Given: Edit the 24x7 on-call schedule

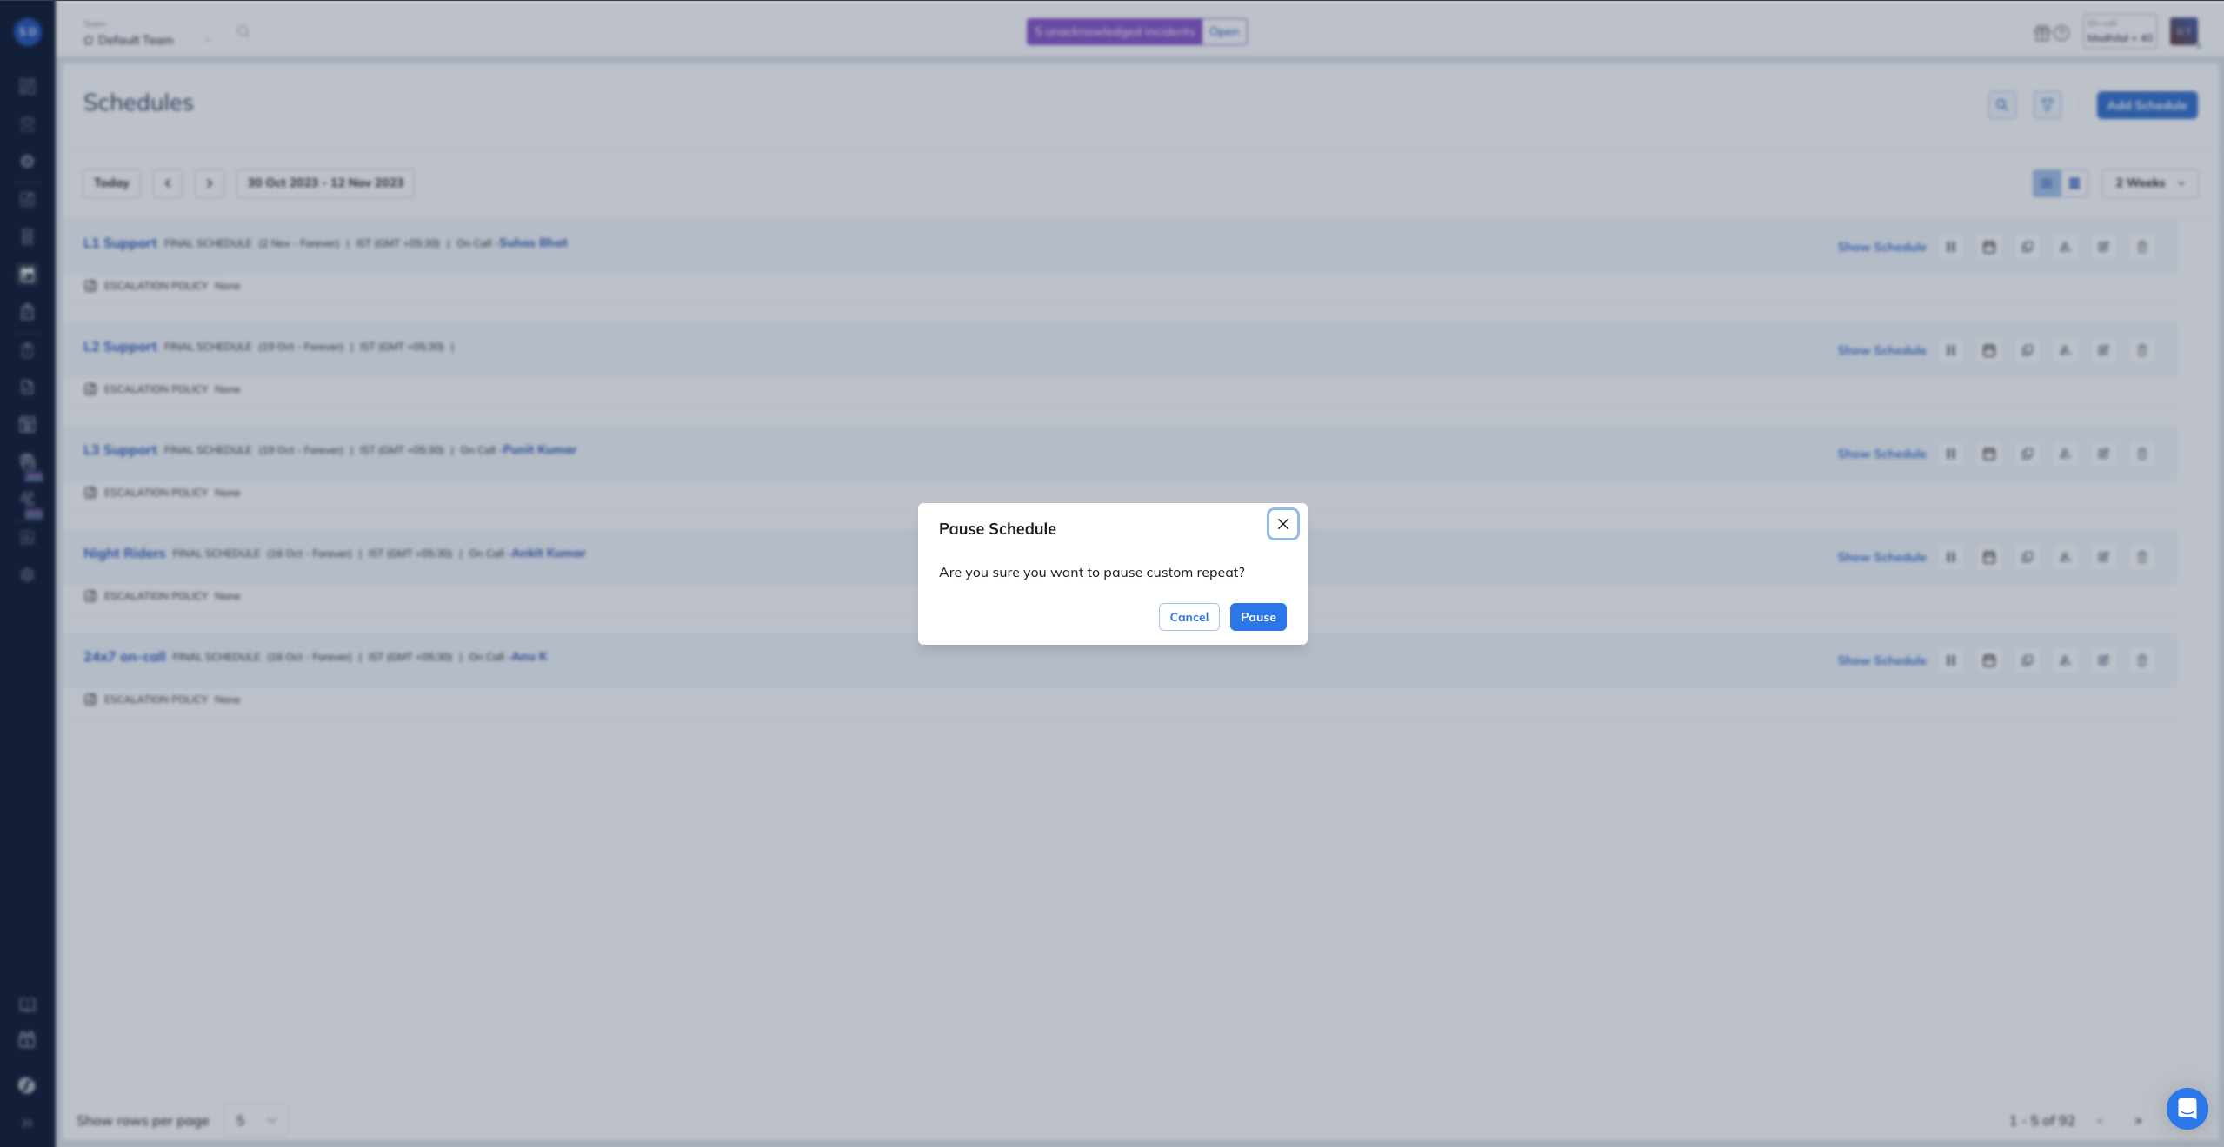Looking at the screenshot, I should pyautogui.click(x=2103, y=660).
